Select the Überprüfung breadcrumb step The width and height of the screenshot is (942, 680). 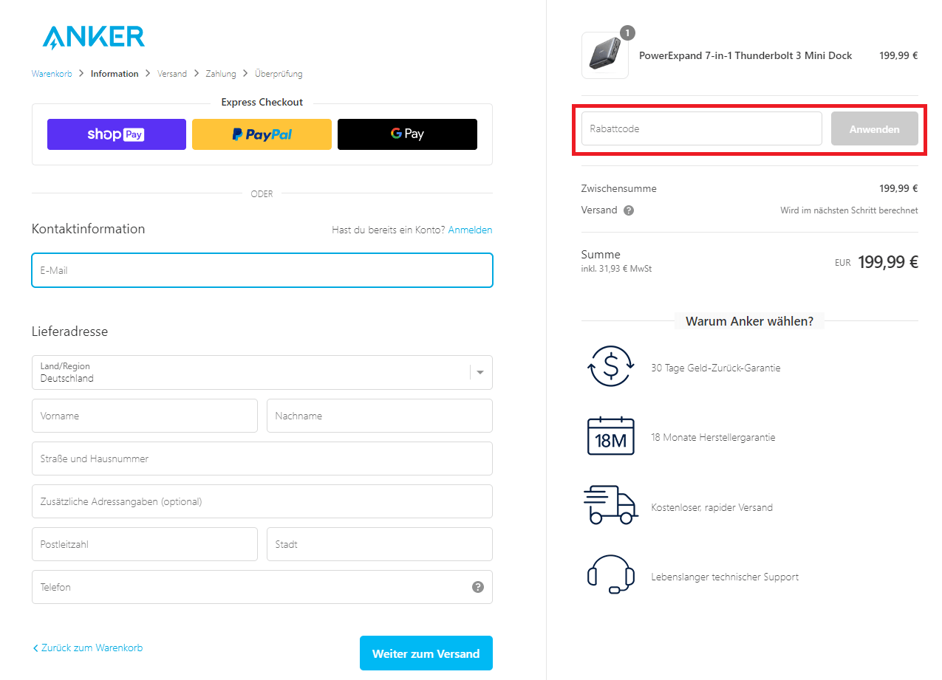point(279,74)
